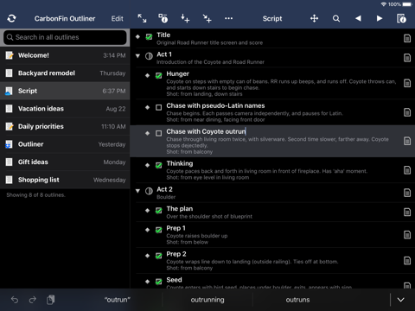415x311 pixels.
Task: Open note icon for Act 2 row
Action: pyautogui.click(x=407, y=193)
